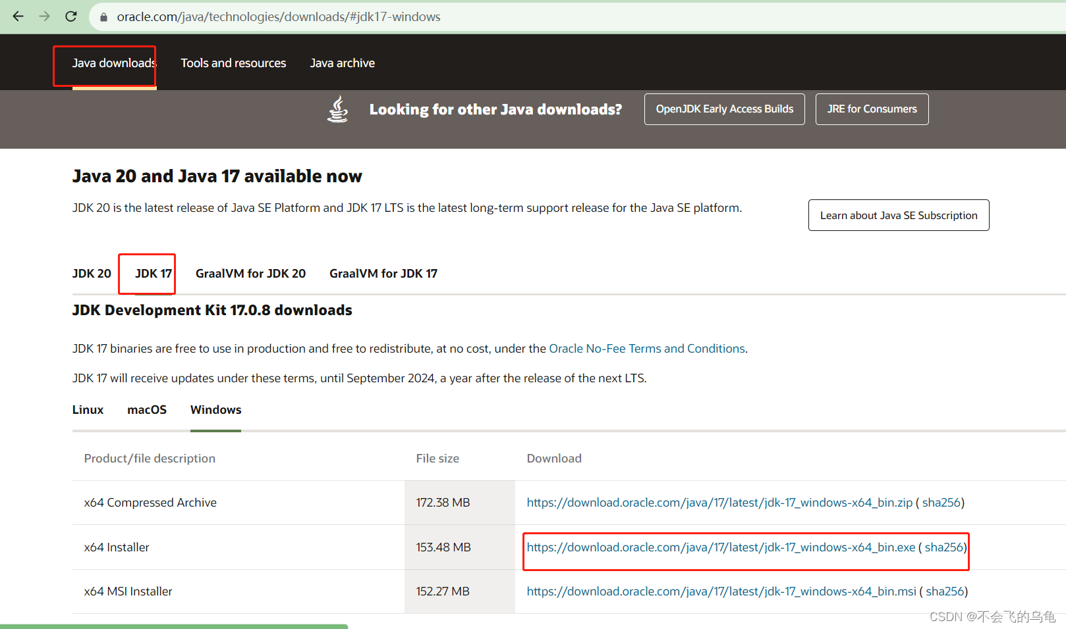The image size is (1066, 629).
Task: Open Tools and resources nav item
Action: coord(233,63)
